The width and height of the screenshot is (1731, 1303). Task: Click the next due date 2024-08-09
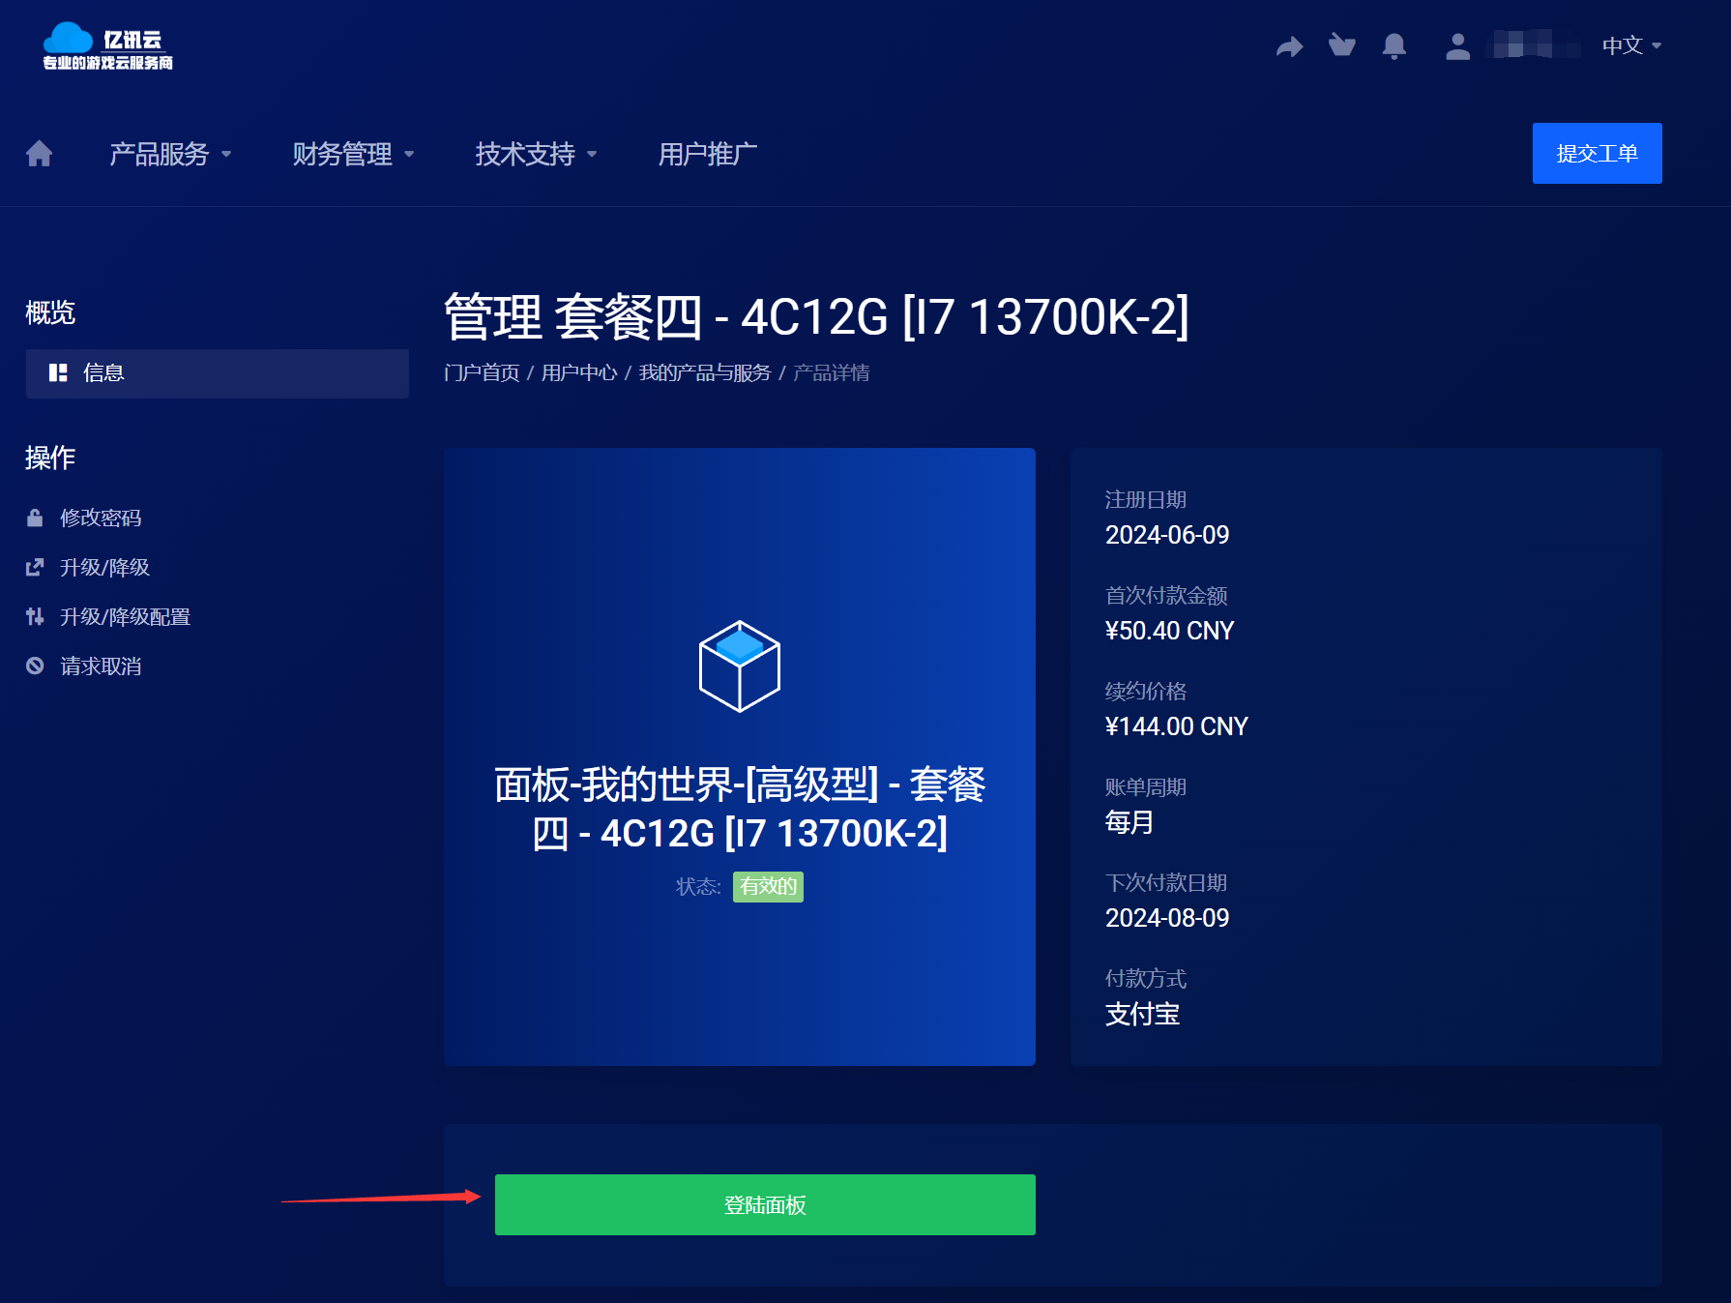[x=1167, y=918]
